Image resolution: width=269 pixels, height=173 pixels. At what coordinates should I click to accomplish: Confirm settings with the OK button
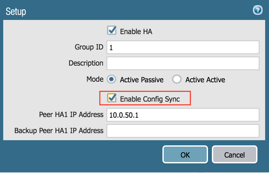pos(185,155)
